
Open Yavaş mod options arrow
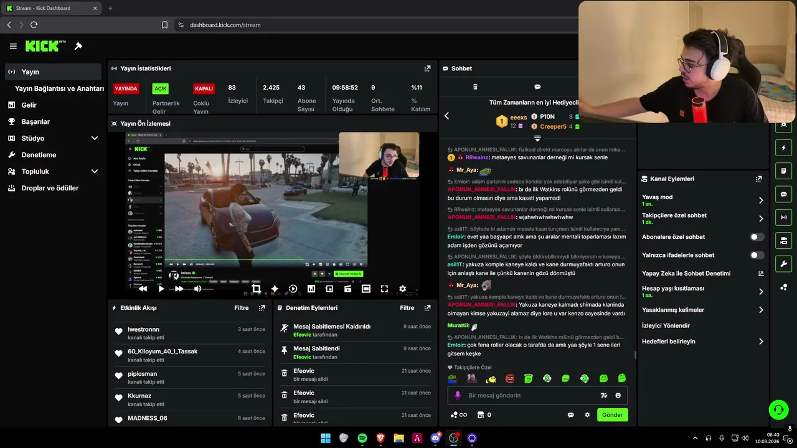point(760,200)
